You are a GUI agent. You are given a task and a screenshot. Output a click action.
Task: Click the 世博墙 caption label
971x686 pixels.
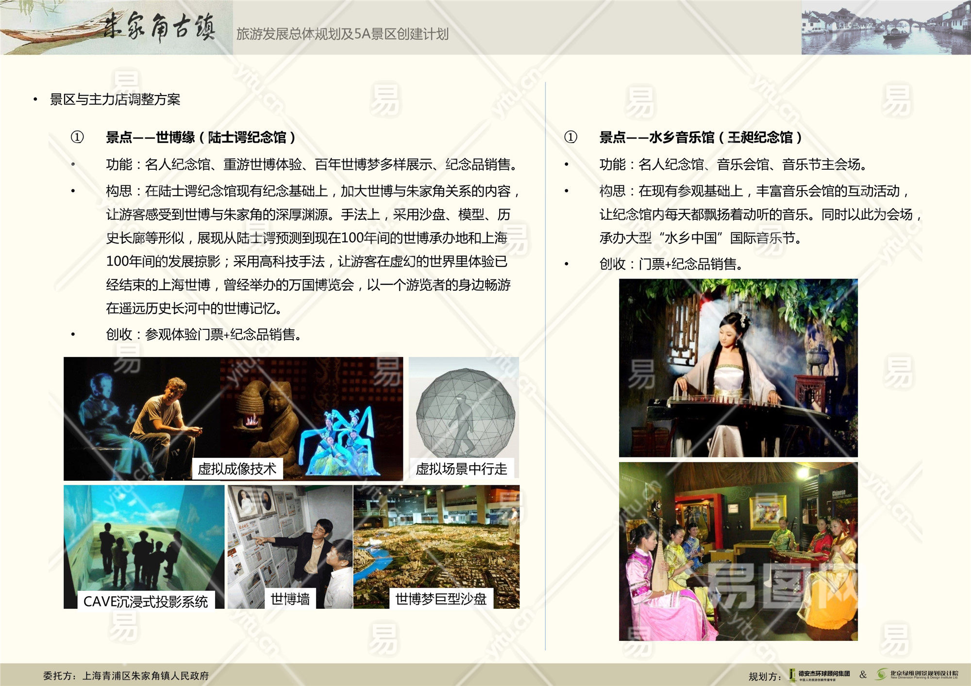coord(290,599)
